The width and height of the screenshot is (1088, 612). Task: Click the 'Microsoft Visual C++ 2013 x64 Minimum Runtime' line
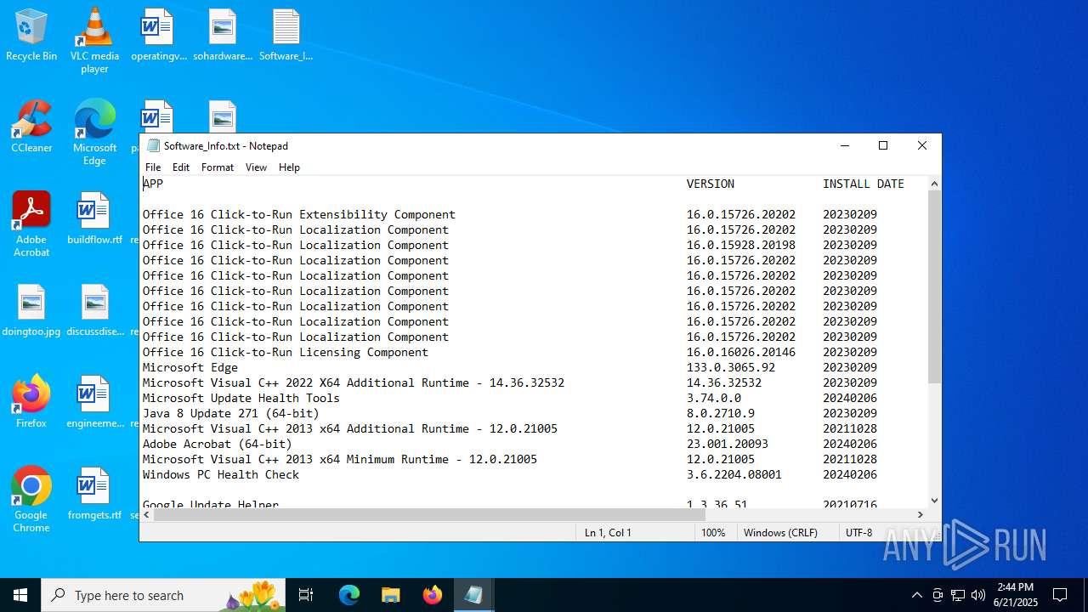click(x=340, y=459)
